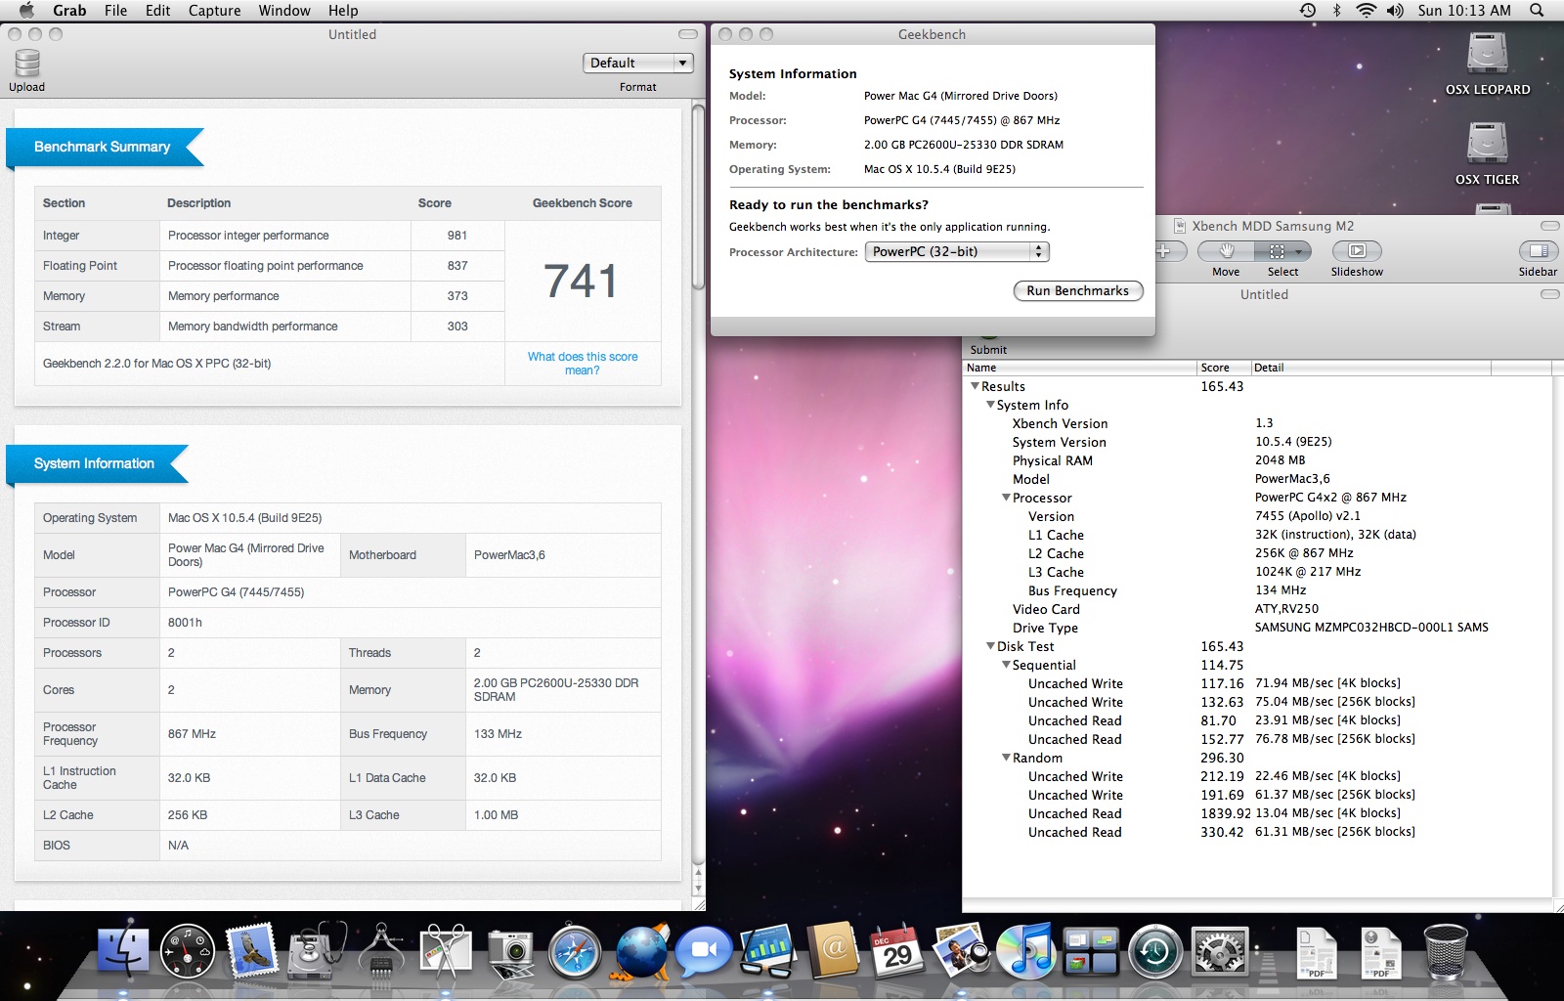The width and height of the screenshot is (1564, 1001).
Task: Click the Sun 10:13 AM clock
Action: tap(1464, 11)
